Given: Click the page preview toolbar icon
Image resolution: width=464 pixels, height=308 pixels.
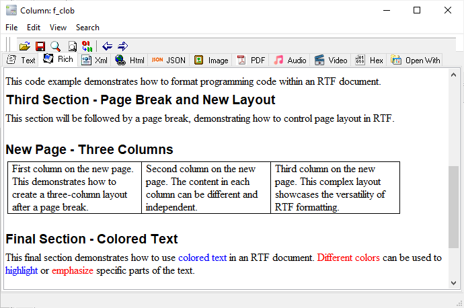Looking at the screenshot, I should [72, 46].
